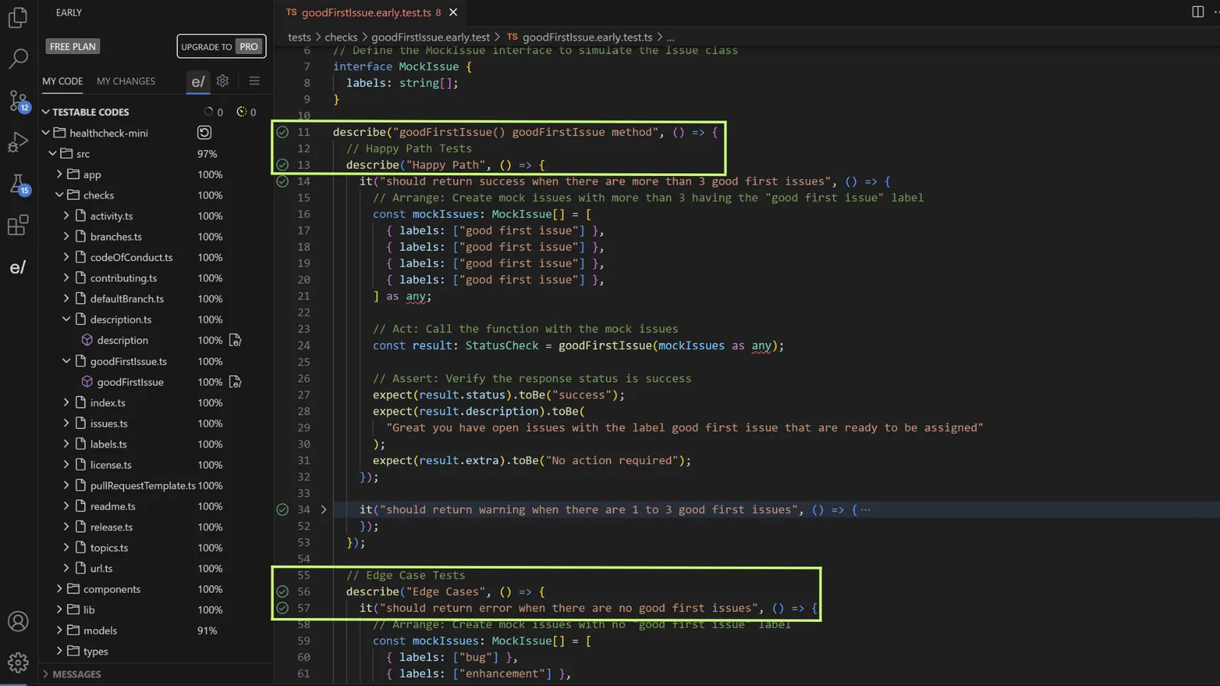Expand the MESSAGES section

coord(46,674)
